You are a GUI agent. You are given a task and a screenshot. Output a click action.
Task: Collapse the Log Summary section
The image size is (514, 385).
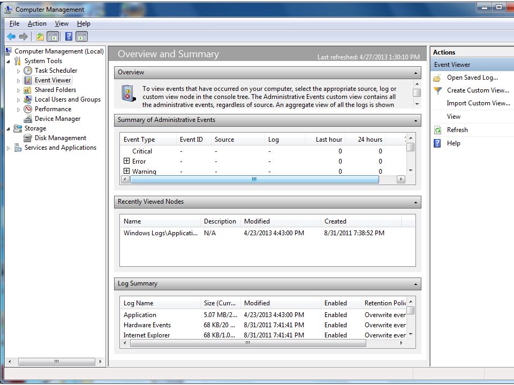click(x=415, y=284)
